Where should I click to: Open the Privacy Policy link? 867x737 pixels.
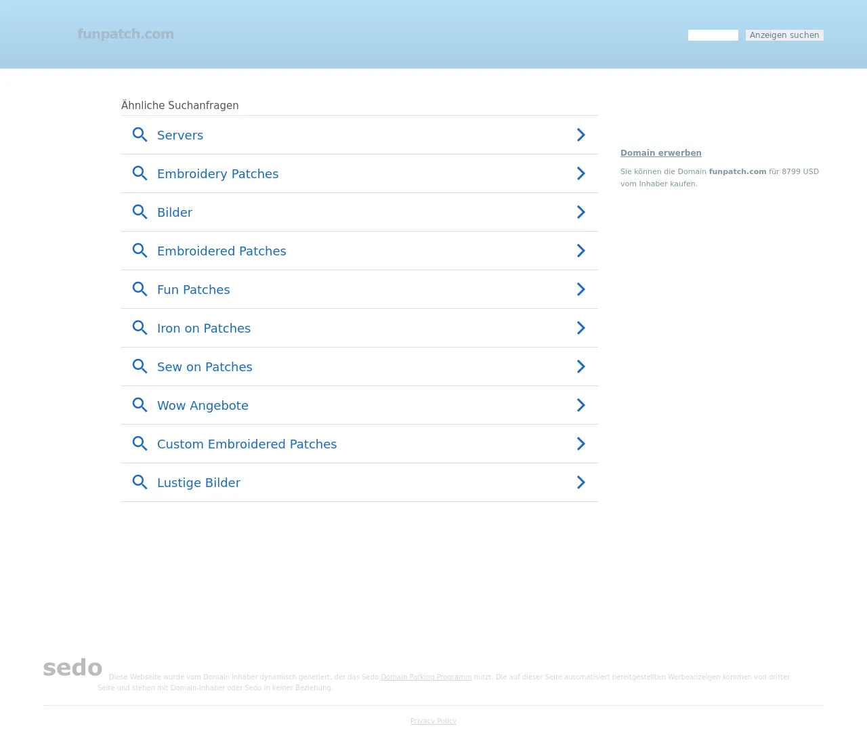433,721
